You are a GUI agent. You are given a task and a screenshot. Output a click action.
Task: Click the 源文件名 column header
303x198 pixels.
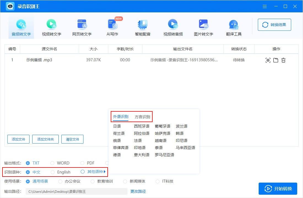50,49
